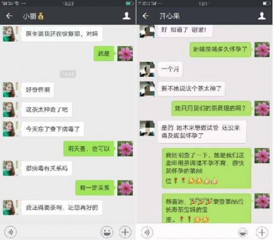Switch to voice input in left chat
Image resolution: width=274 pixels, height=240 pixels.
click(10, 232)
